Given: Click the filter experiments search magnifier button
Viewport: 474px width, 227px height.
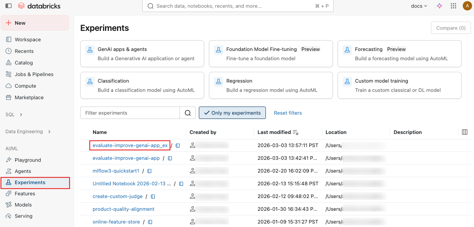Looking at the screenshot, I should click(x=188, y=113).
